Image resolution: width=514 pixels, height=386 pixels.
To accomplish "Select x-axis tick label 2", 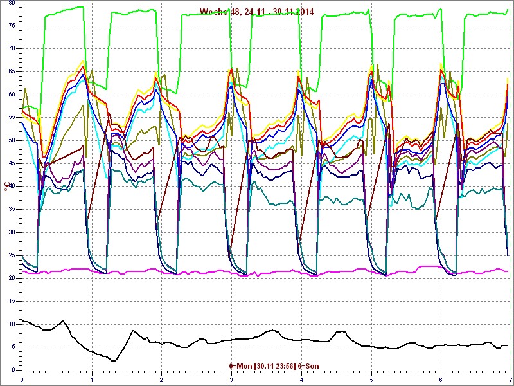I will (x=161, y=379).
